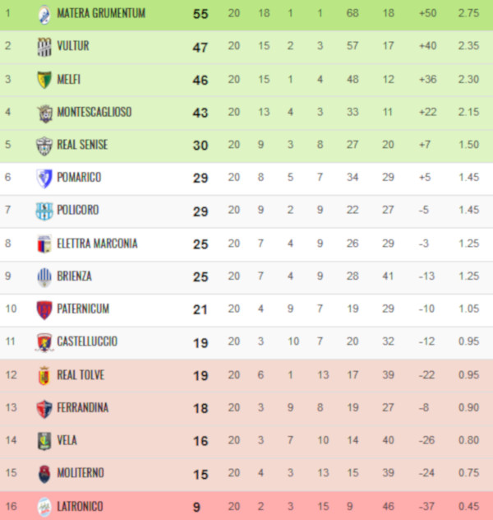The image size is (493, 520).
Task: Open the Ferrandina team page link
Action: tap(83, 407)
